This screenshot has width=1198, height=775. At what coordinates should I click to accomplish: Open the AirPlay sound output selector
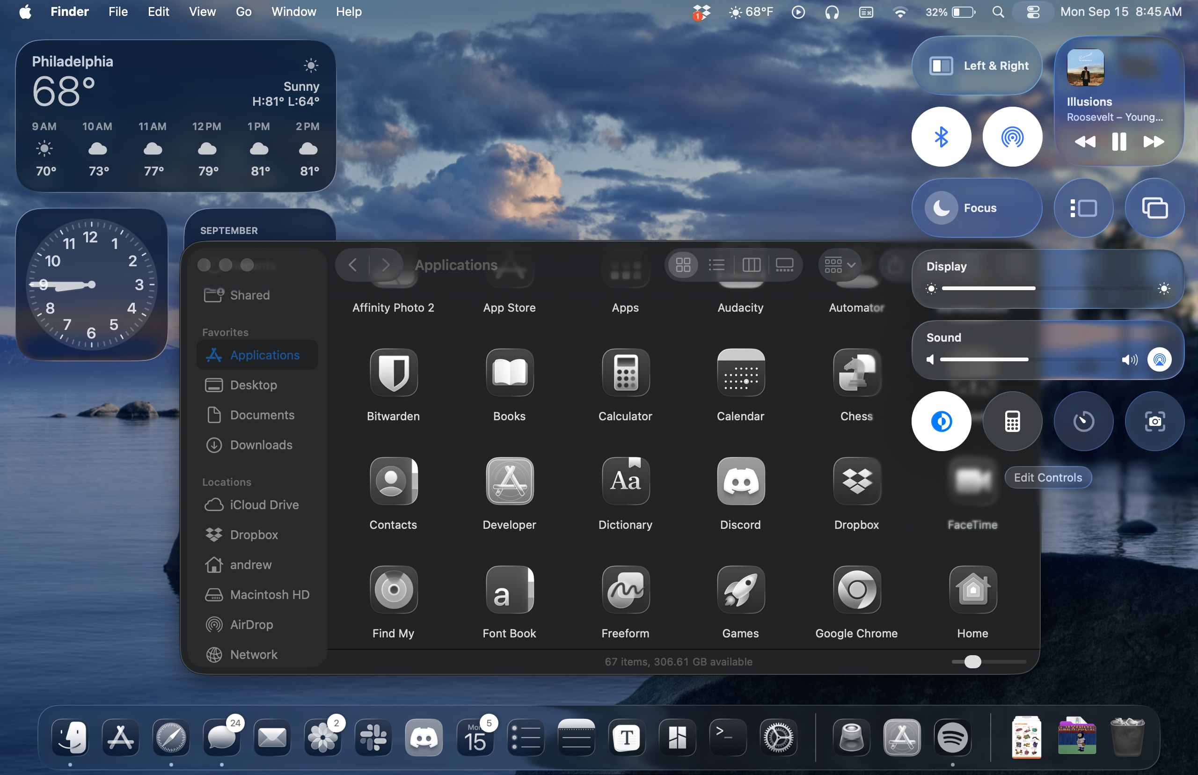click(1159, 359)
